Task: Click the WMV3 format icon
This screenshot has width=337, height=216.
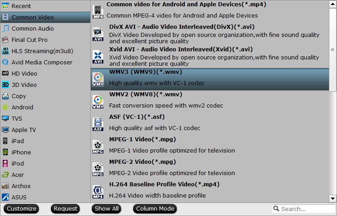Action: [98, 79]
